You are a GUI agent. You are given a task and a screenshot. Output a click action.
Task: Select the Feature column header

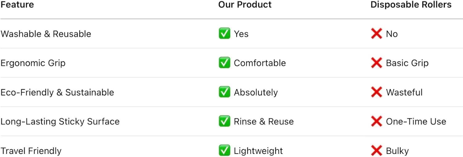[x=17, y=5]
